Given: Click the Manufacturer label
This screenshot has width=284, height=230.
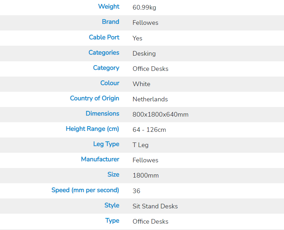Looking at the screenshot, I should point(100,159).
